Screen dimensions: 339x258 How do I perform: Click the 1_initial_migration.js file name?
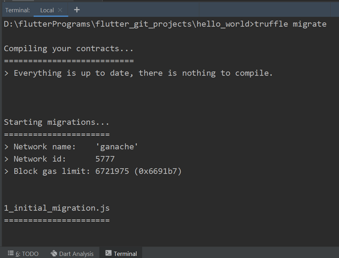[56, 208]
